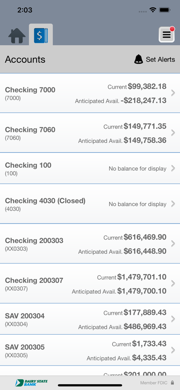Select the SAV 200304 account
This screenshot has height=390, width=180.
click(90, 319)
